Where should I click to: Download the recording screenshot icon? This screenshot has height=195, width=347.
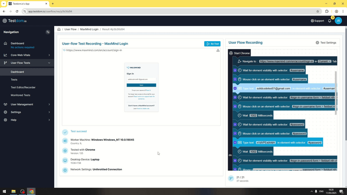pos(218,50)
